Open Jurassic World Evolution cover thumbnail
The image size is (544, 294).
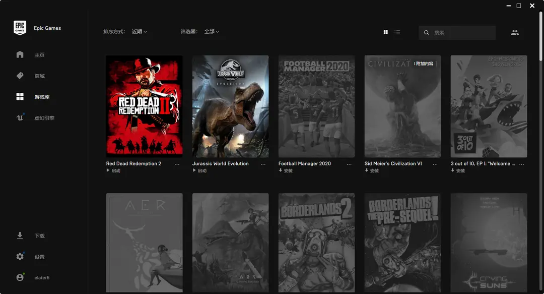(x=230, y=106)
